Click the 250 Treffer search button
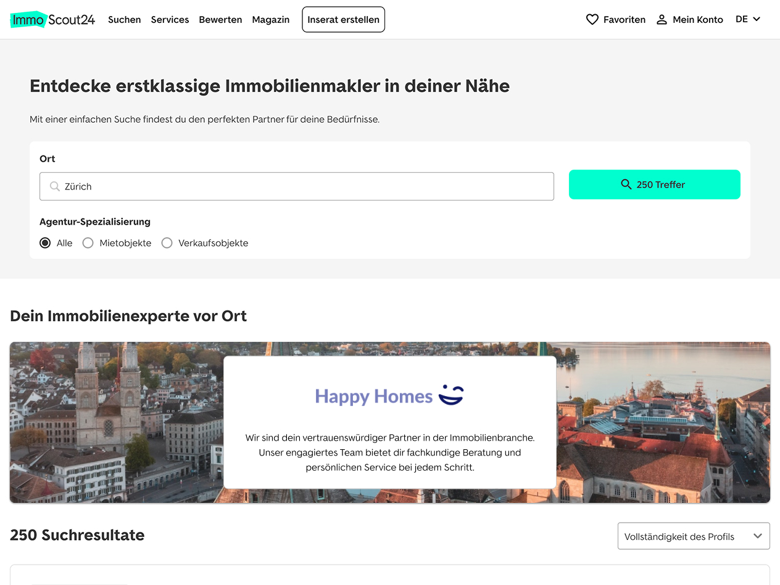 pyautogui.click(x=655, y=185)
